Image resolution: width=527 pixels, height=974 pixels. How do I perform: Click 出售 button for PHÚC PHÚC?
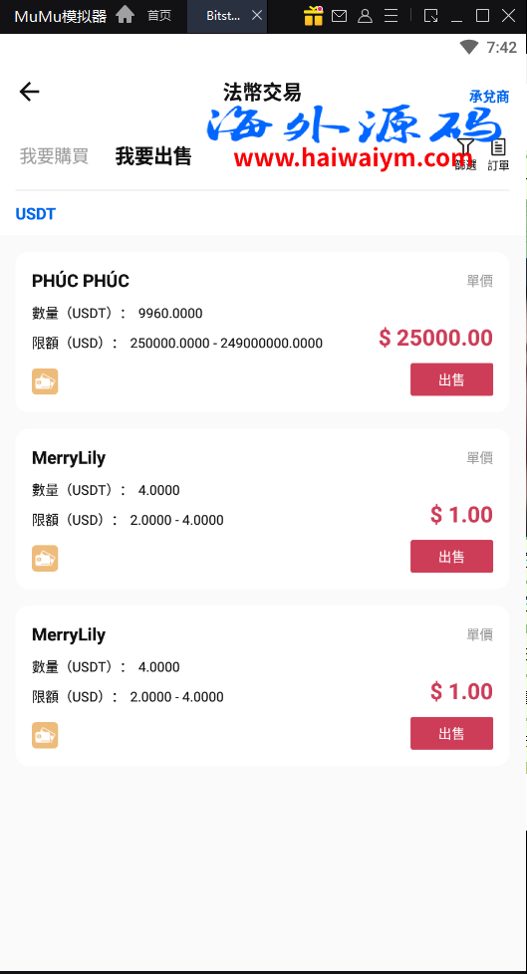click(x=452, y=379)
